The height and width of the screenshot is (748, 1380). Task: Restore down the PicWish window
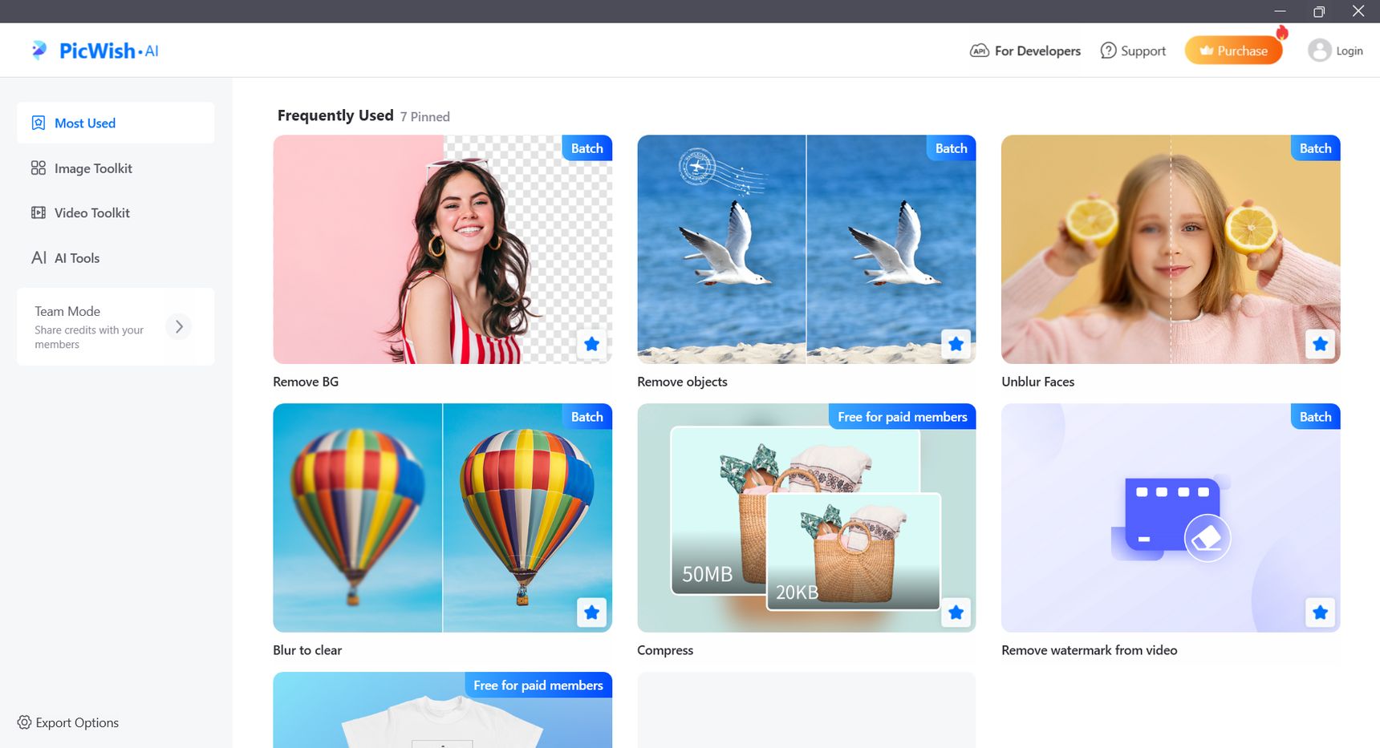[x=1319, y=11]
